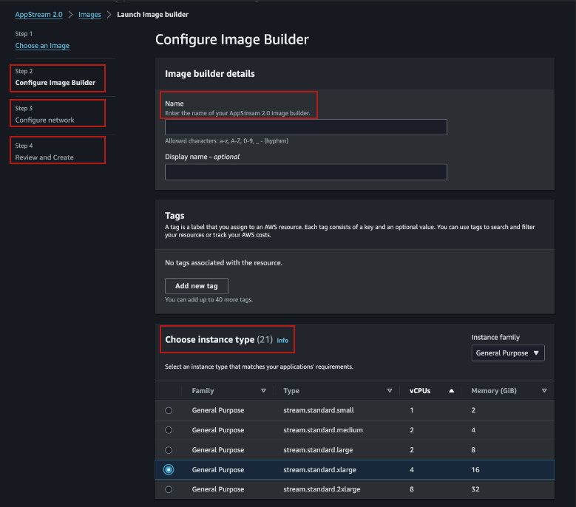
Task: Click the Add new tag button
Action: (196, 286)
